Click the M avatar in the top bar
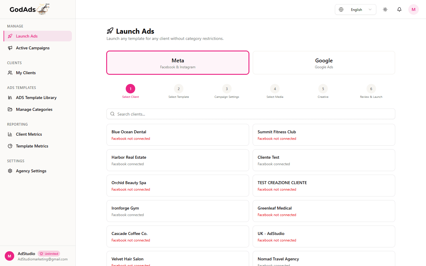The width and height of the screenshot is (426, 266). tap(413, 9)
